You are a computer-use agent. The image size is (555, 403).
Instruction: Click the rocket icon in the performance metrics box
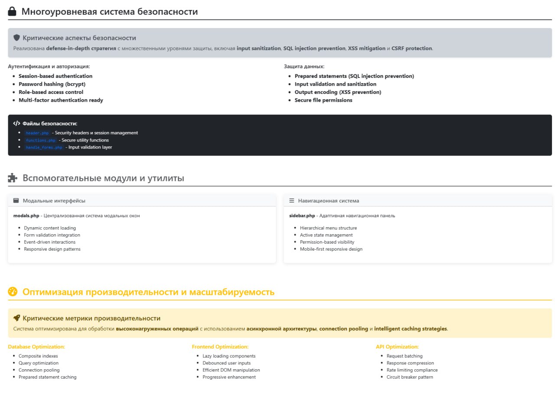point(16,318)
